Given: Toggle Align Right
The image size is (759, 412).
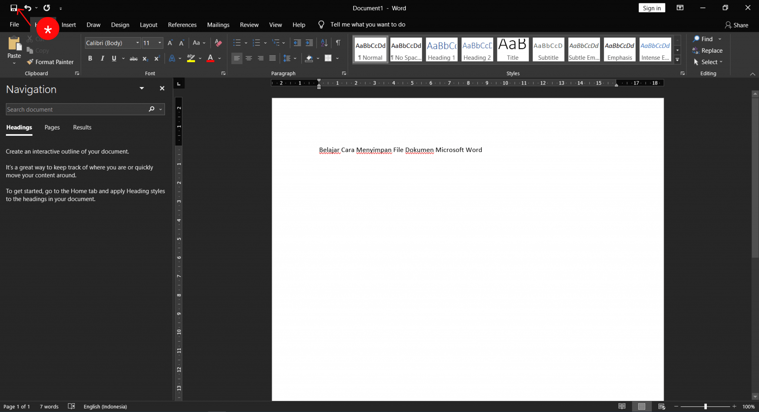Looking at the screenshot, I should coord(261,58).
